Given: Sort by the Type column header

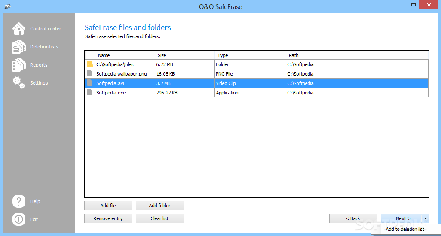Looking at the screenshot, I should tap(250, 55).
